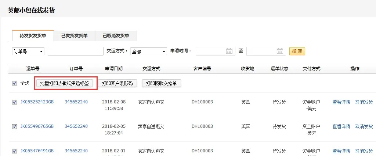Click the 收货地 column header
The image size is (376, 156).
click(x=247, y=69)
